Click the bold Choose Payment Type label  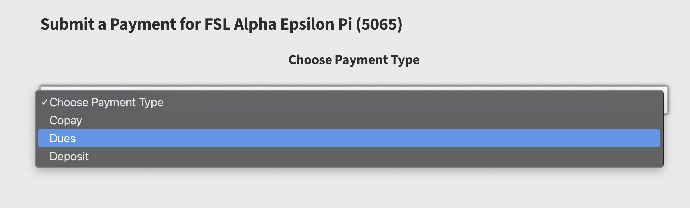pos(354,60)
